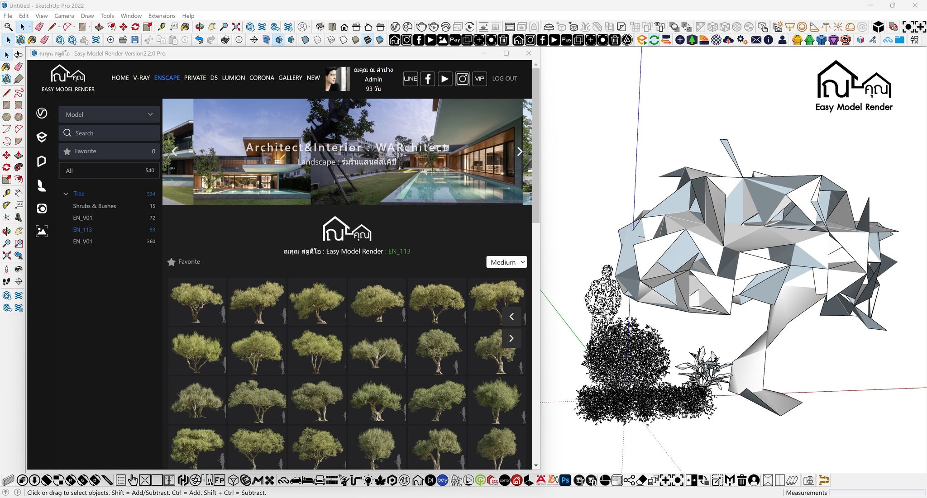Viewport: 927px width, 498px height.
Task: Open Lumion section in plugin sidebar
Action: [42, 185]
